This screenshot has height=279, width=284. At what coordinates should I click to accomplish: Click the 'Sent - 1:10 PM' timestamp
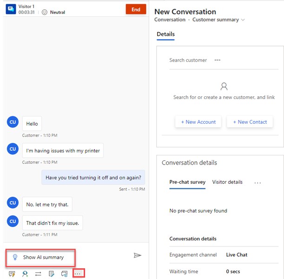132,189
